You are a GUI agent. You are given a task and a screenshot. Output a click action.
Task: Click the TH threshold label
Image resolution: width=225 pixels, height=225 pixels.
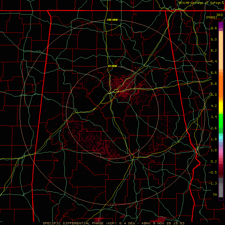click(215, 195)
